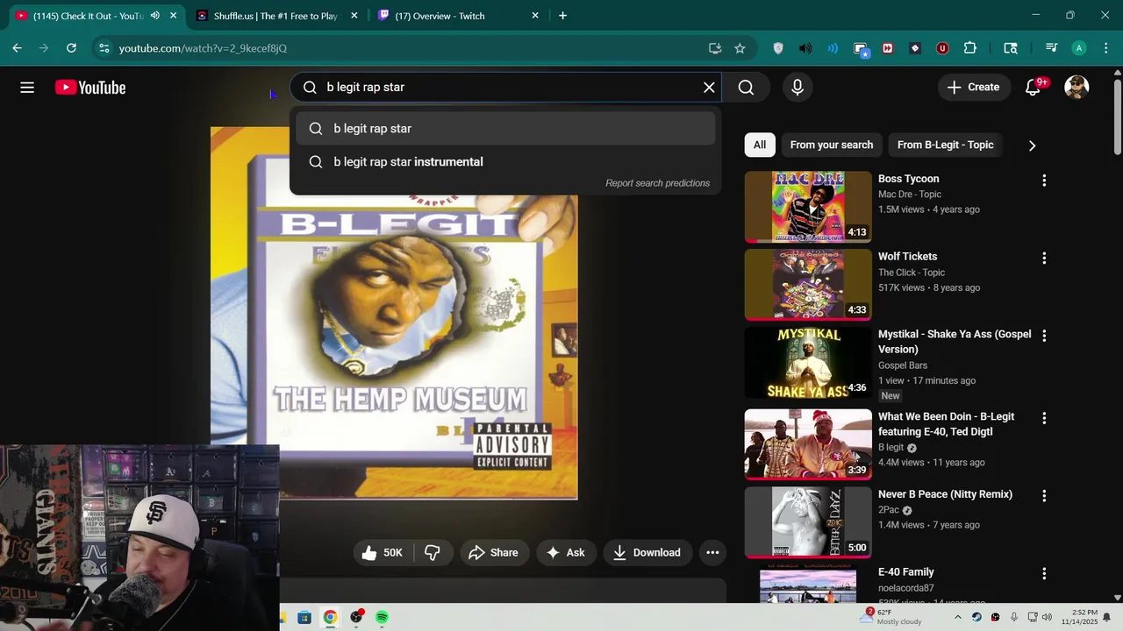The image size is (1123, 631).
Task: Select the 'From your search' chip
Action: click(x=832, y=145)
